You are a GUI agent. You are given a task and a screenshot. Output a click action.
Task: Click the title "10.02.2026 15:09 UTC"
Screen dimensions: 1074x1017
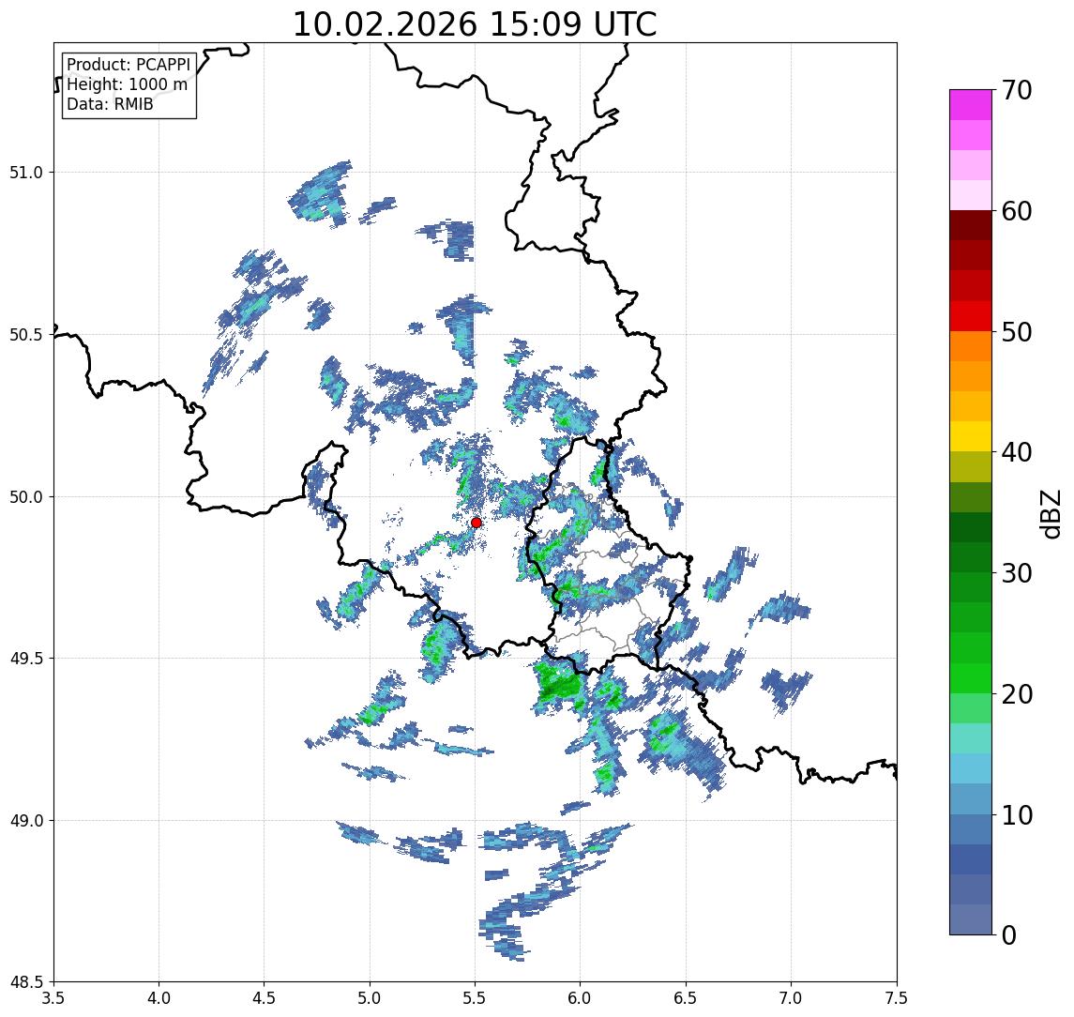click(475, 24)
